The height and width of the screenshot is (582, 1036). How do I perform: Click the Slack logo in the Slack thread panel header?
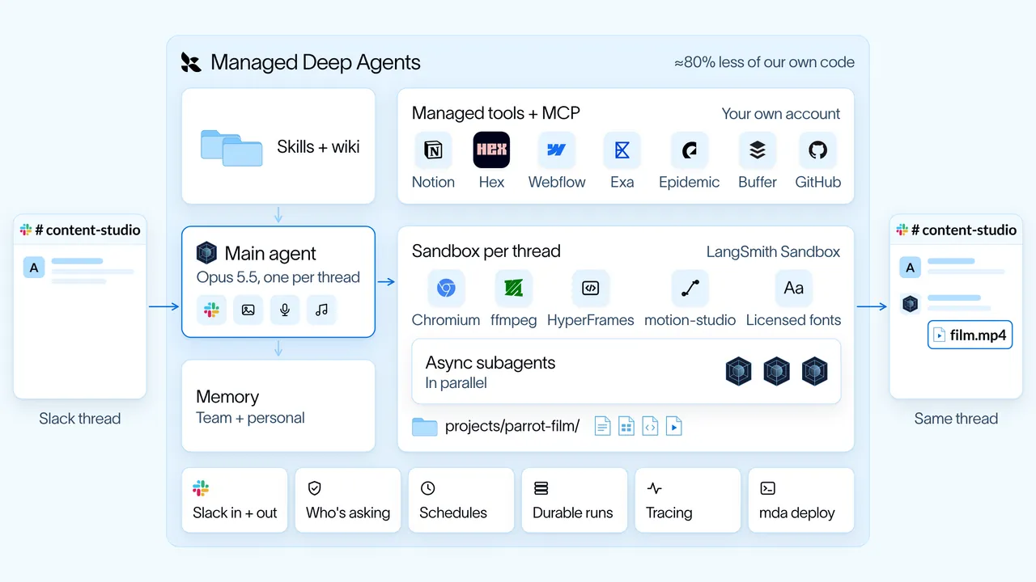(x=27, y=230)
